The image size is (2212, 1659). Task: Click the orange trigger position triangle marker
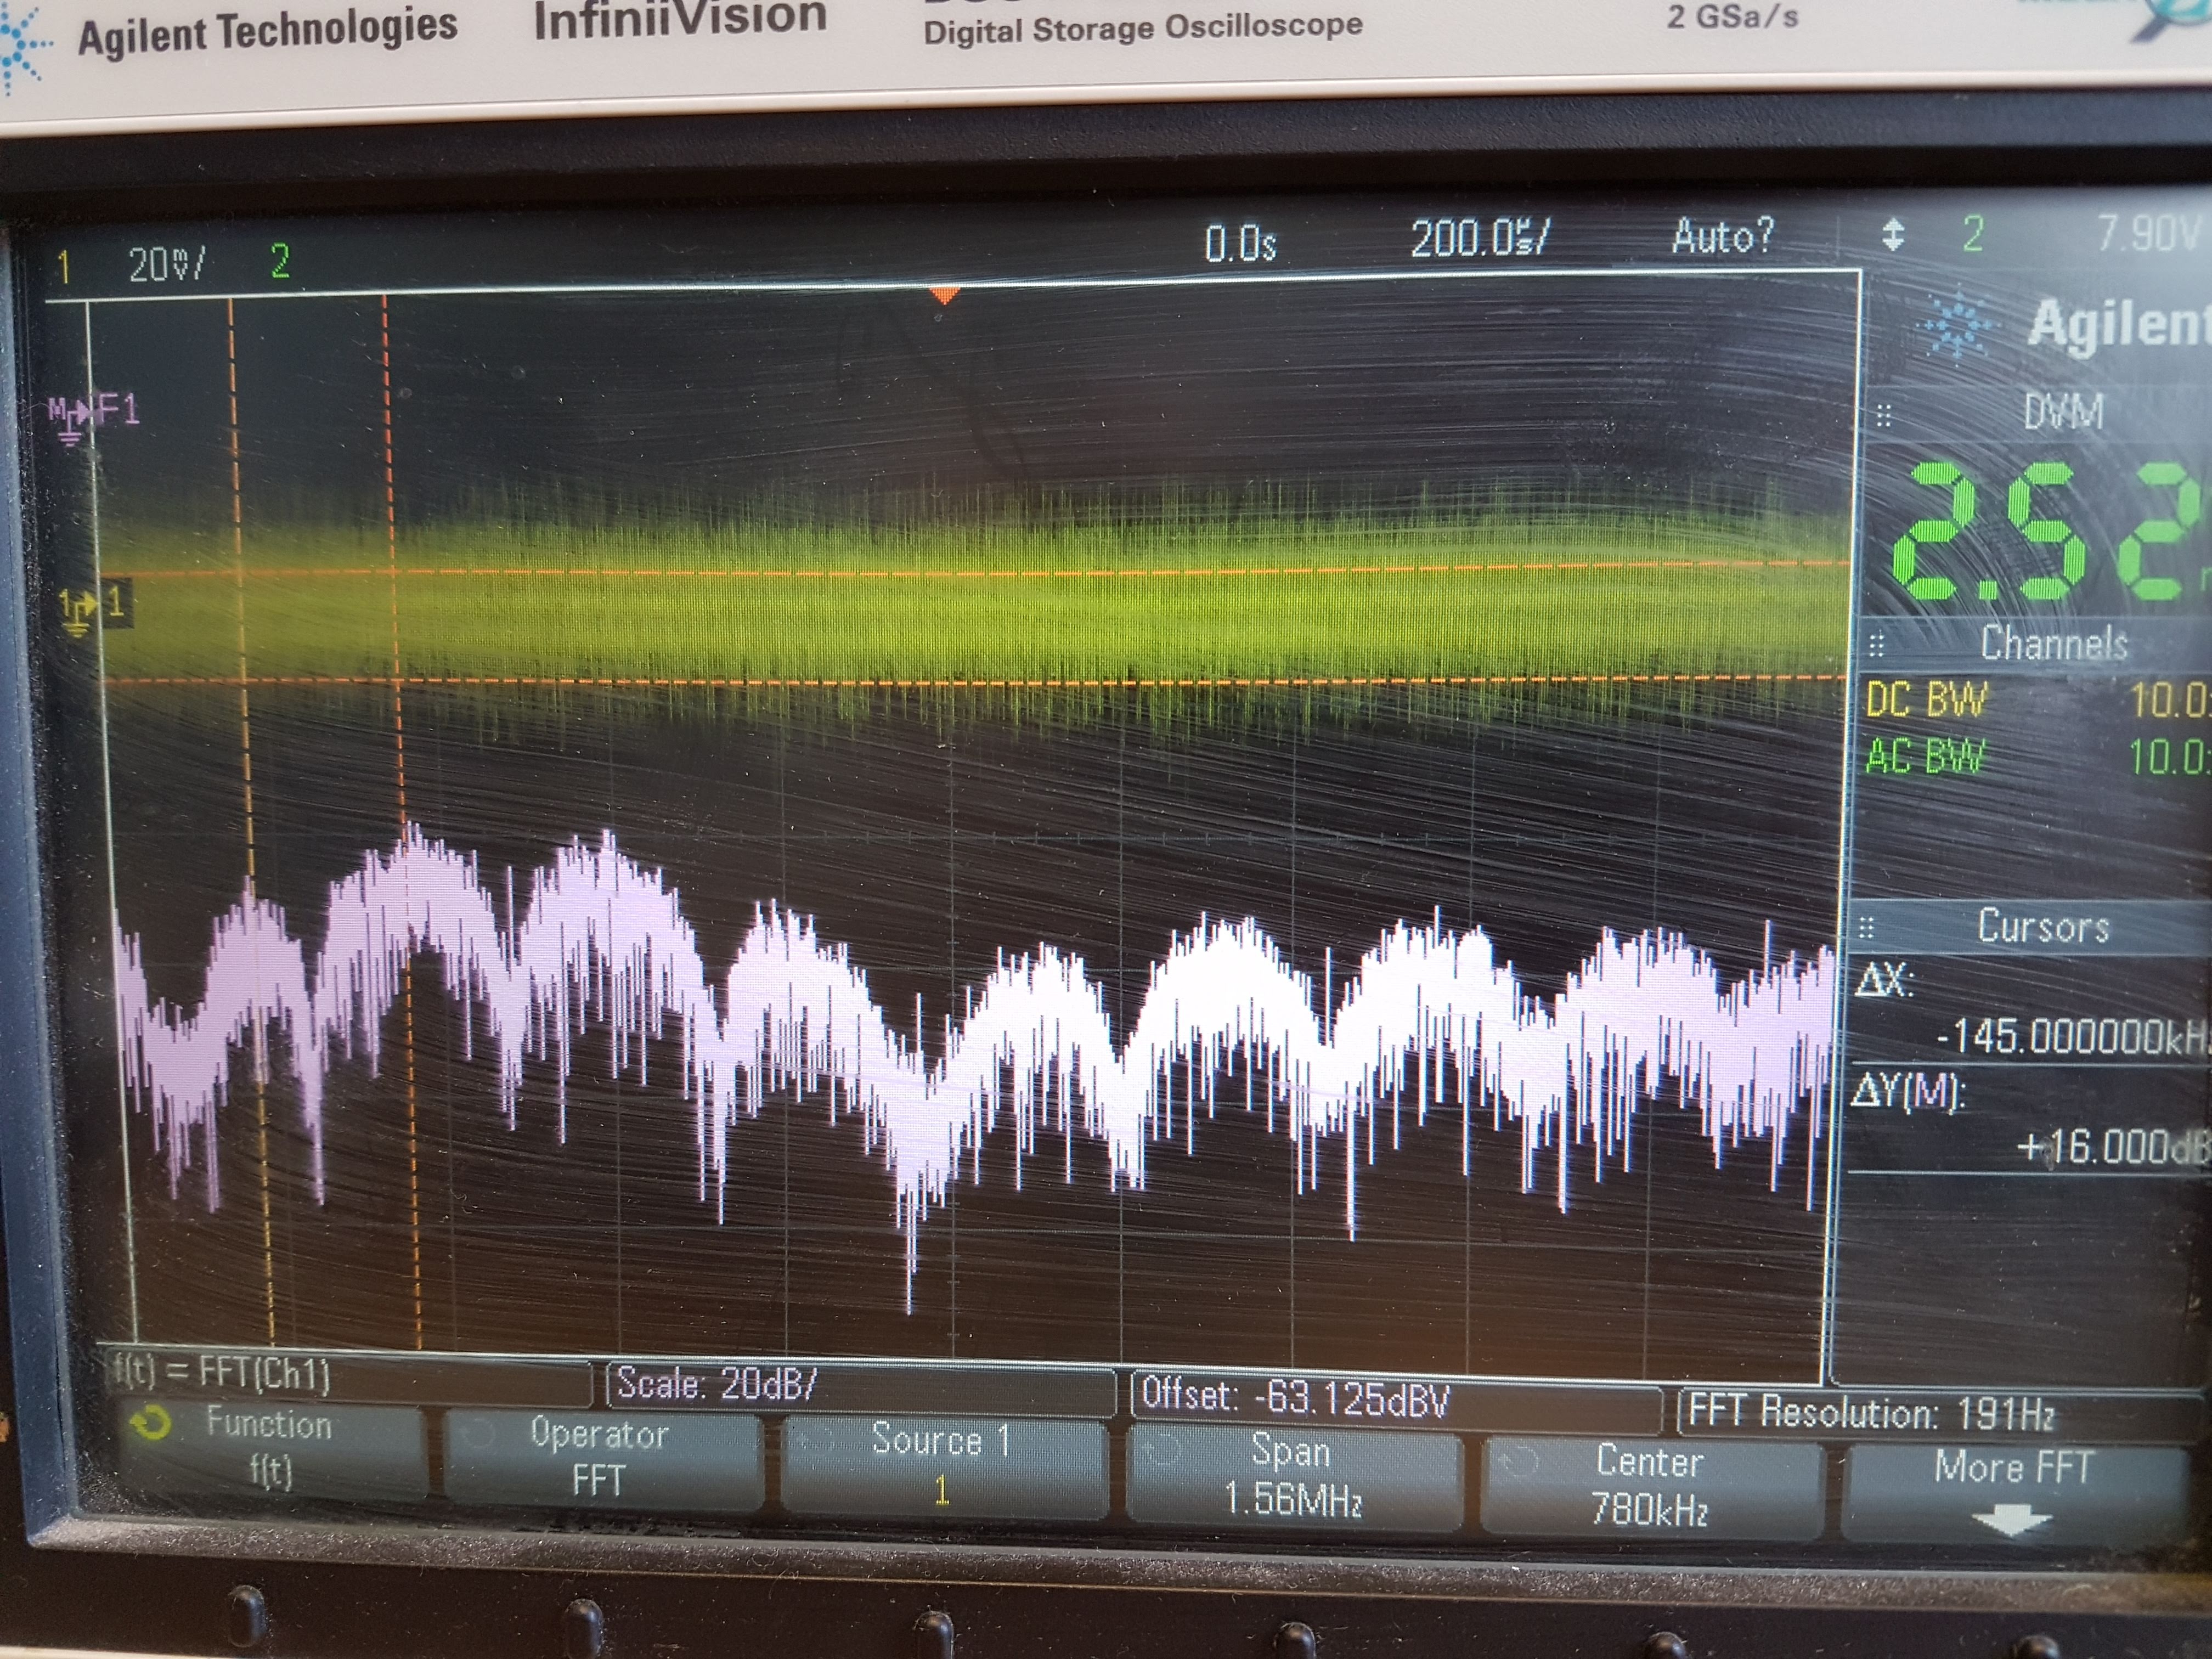point(944,295)
